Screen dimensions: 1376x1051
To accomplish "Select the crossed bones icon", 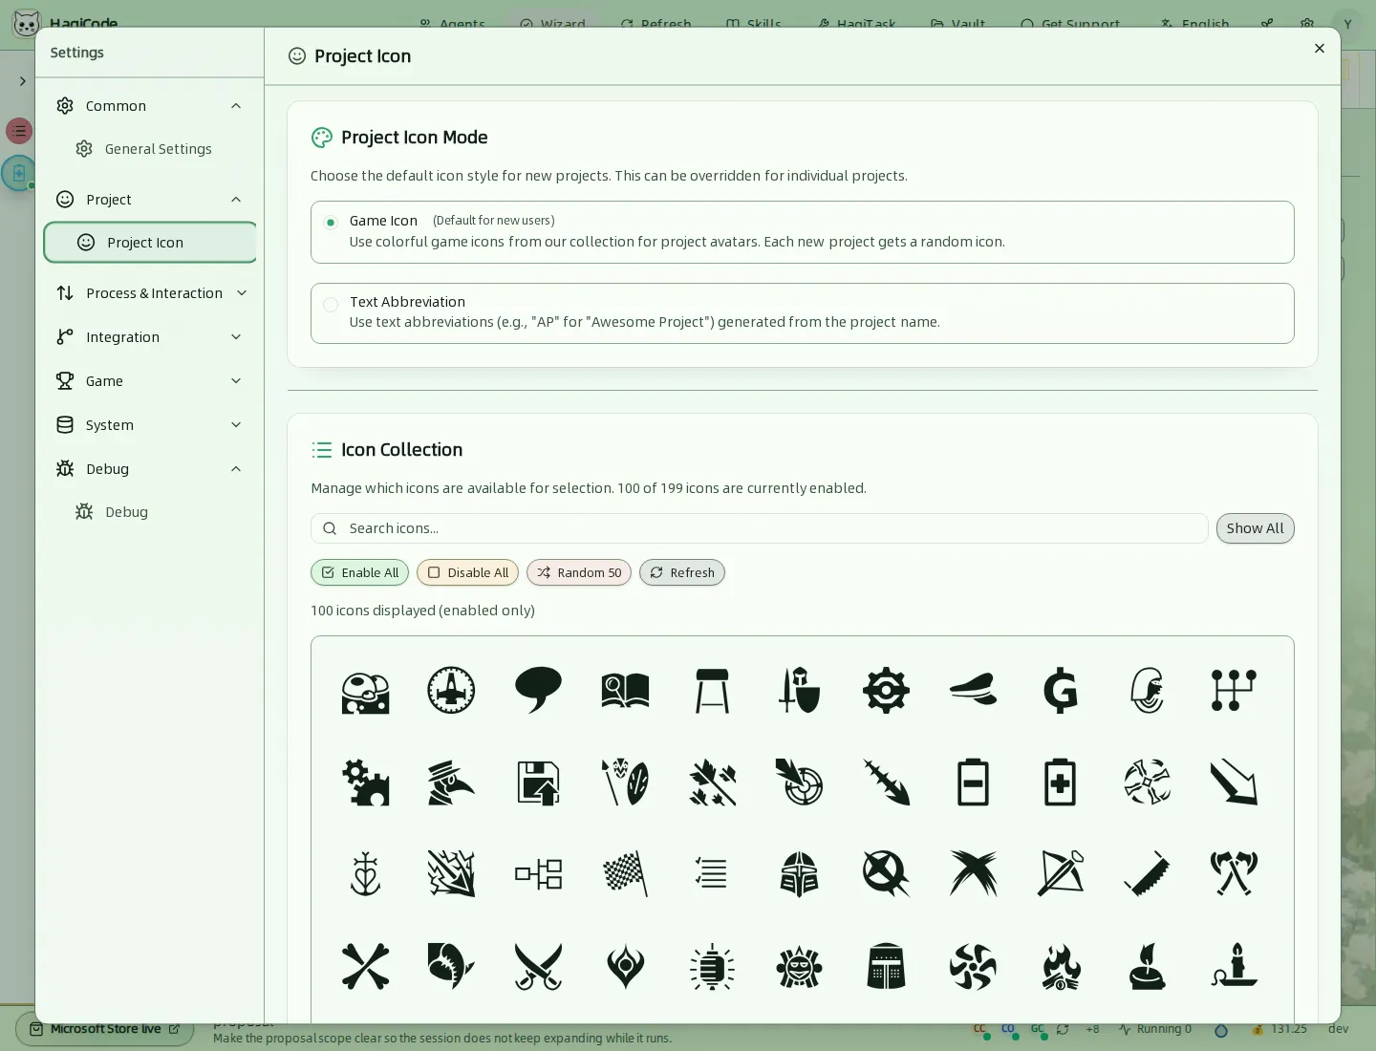I will pos(365,966).
